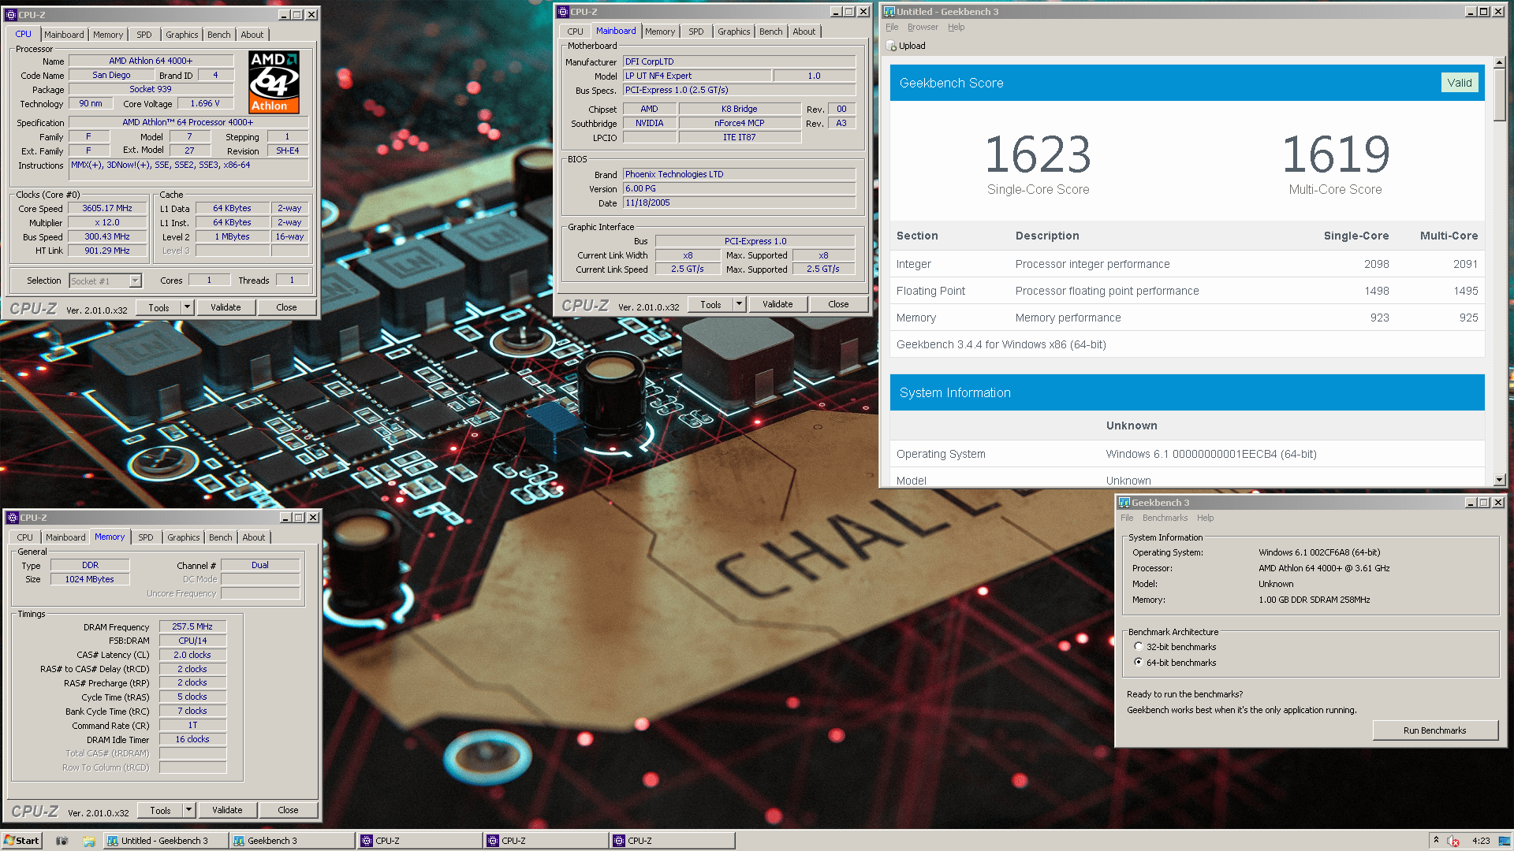Click the HT Link value 901.29 MHz
1514x851 pixels.
(x=107, y=251)
